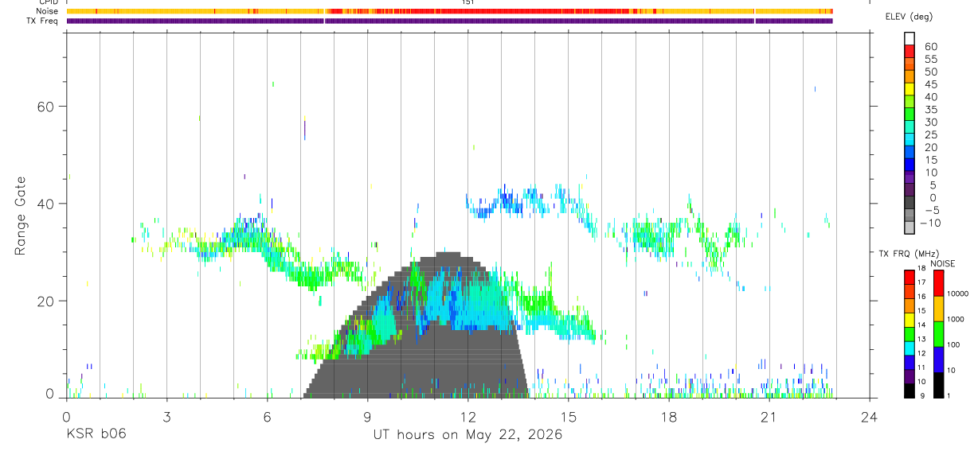Screen dimensions: 978x451
Task: Click the yellow and red Noise strip
Action: tap(450, 11)
